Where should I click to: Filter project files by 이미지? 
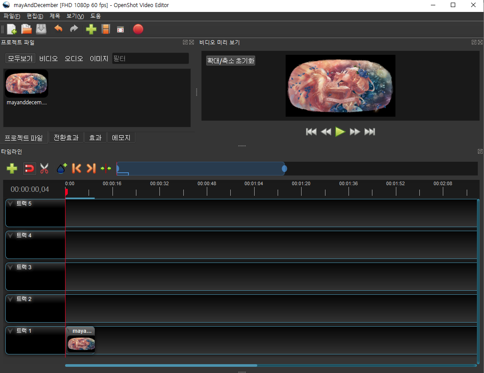[99, 58]
